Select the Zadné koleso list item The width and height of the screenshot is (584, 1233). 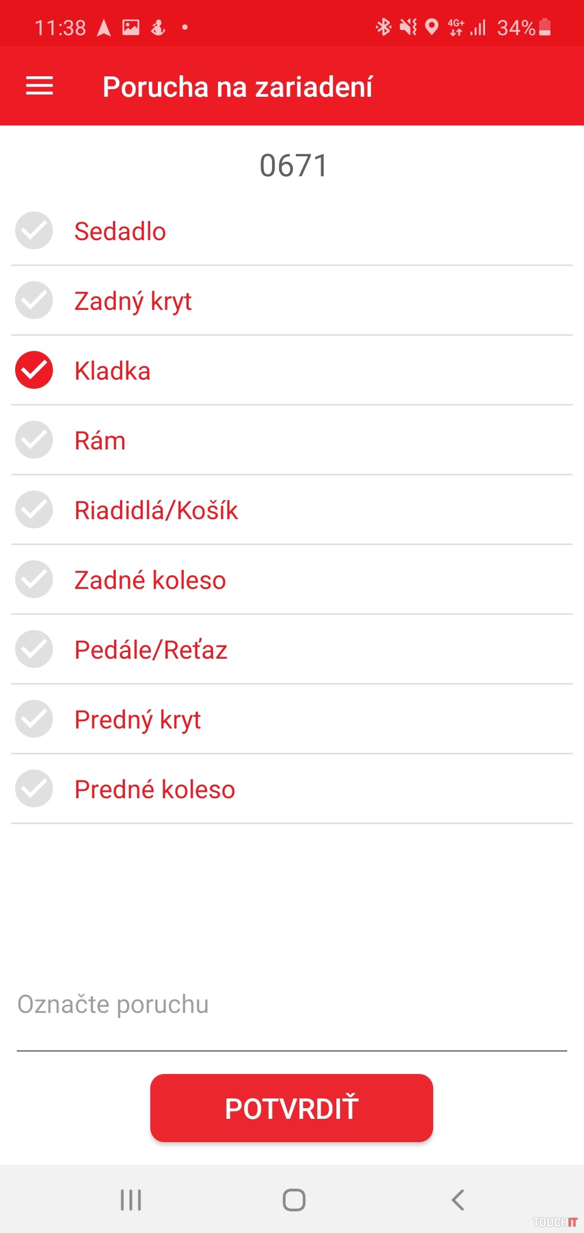150,580
